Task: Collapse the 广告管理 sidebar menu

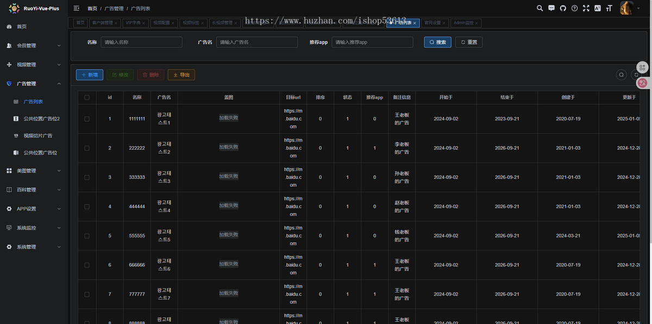Action: coord(34,84)
